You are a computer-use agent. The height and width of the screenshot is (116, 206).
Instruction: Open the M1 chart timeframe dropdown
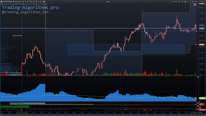[18, 2]
